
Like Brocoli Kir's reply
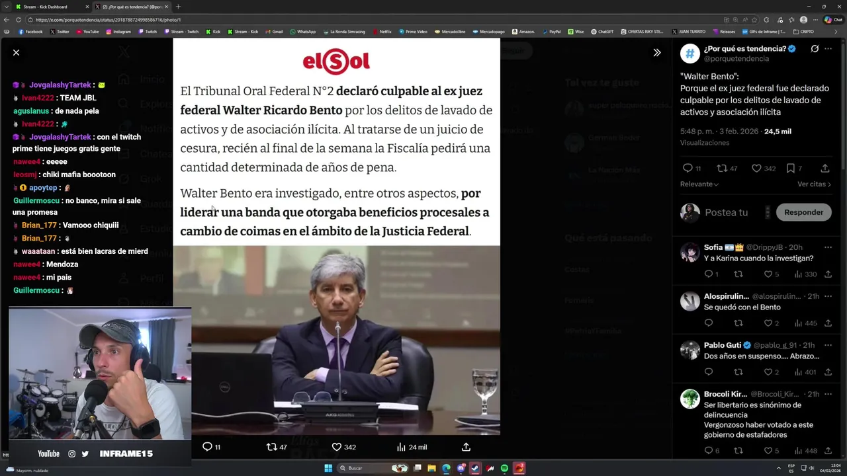pos(768,451)
